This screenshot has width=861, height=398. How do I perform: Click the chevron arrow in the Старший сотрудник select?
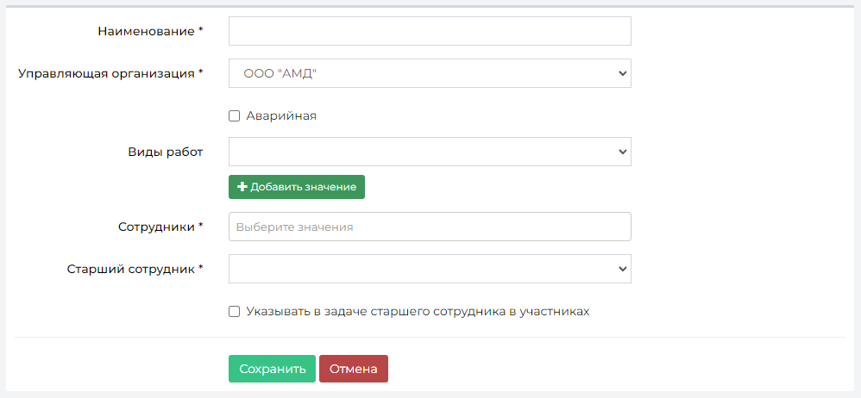(x=622, y=269)
